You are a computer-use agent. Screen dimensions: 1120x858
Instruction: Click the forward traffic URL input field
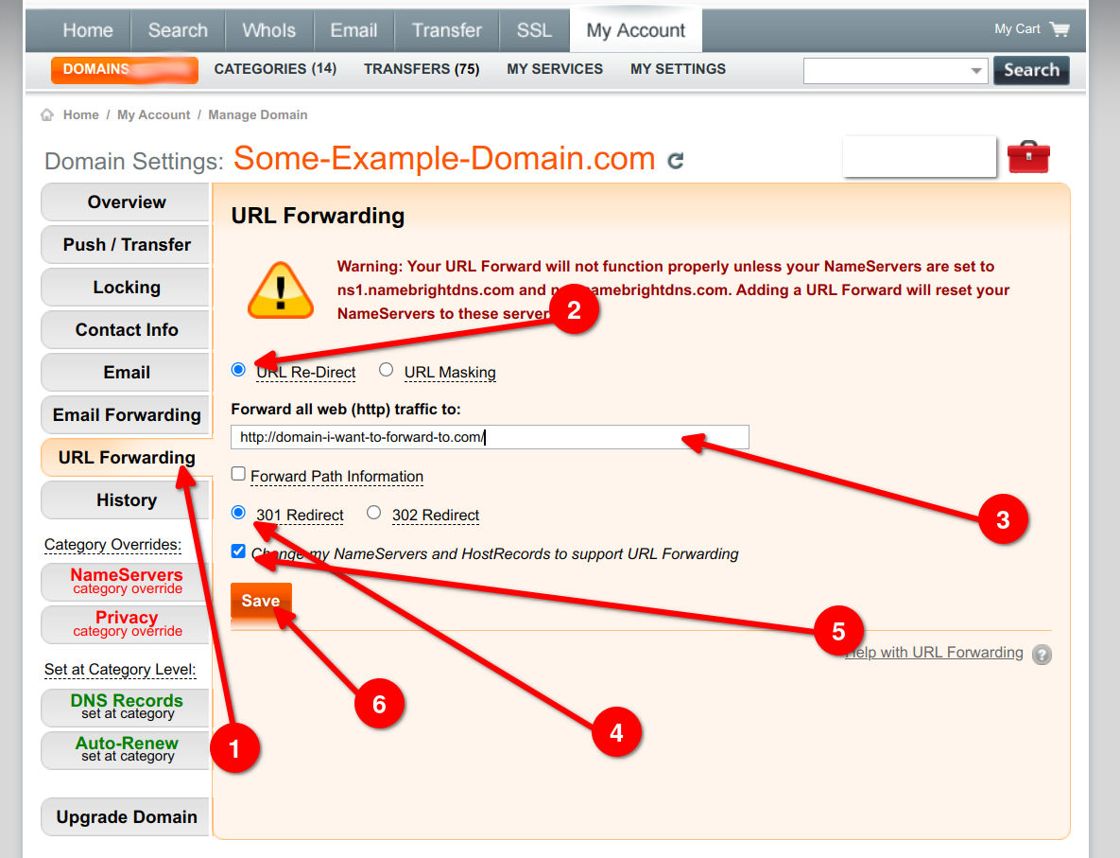489,437
